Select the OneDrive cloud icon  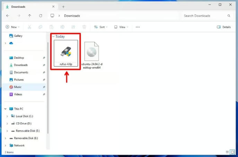point(11,43)
